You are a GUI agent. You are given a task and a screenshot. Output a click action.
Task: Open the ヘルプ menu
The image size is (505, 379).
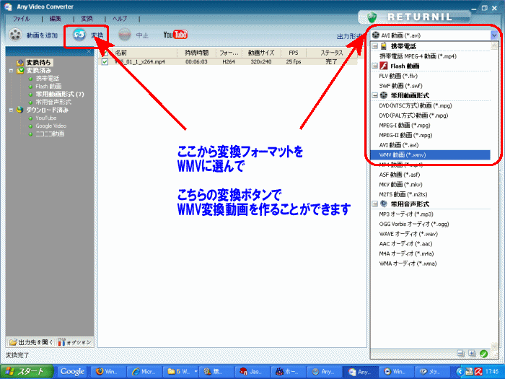120,19
